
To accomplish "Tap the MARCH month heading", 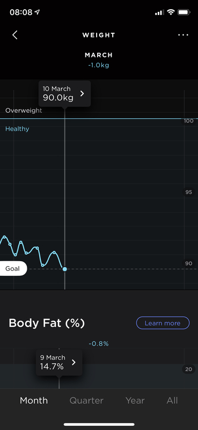I will coord(99,55).
